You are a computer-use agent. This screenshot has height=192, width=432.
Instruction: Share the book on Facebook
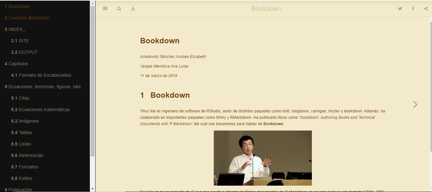click(413, 9)
